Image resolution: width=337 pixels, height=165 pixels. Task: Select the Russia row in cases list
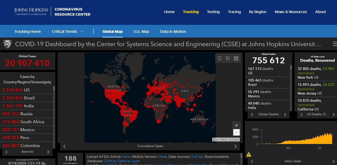27,114
